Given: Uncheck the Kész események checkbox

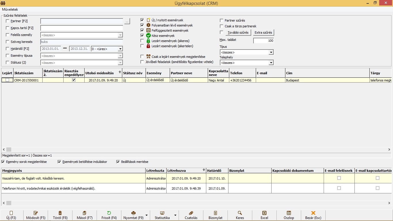Looking at the screenshot, I should [x=142, y=35].
